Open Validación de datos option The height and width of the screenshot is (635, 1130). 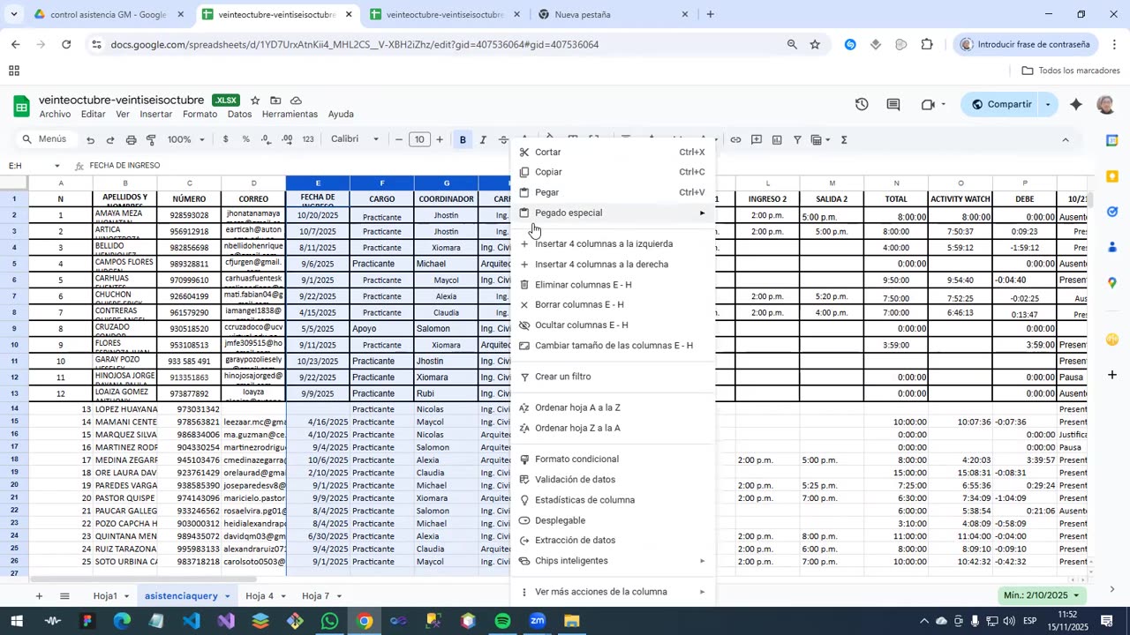tap(614, 480)
